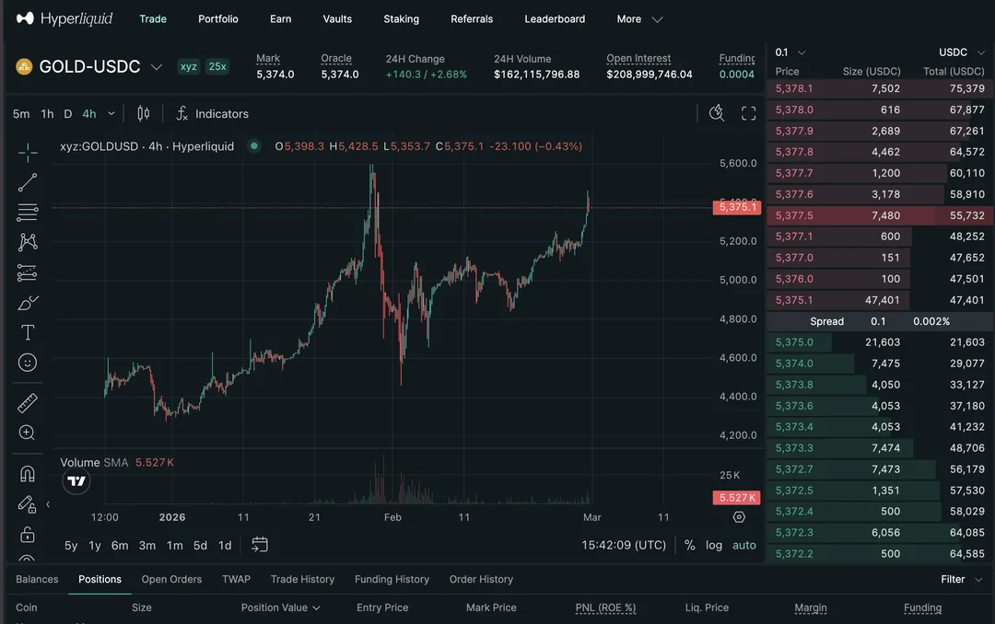
Task: Open order book USDC denomination dropdown
Action: coord(960,52)
